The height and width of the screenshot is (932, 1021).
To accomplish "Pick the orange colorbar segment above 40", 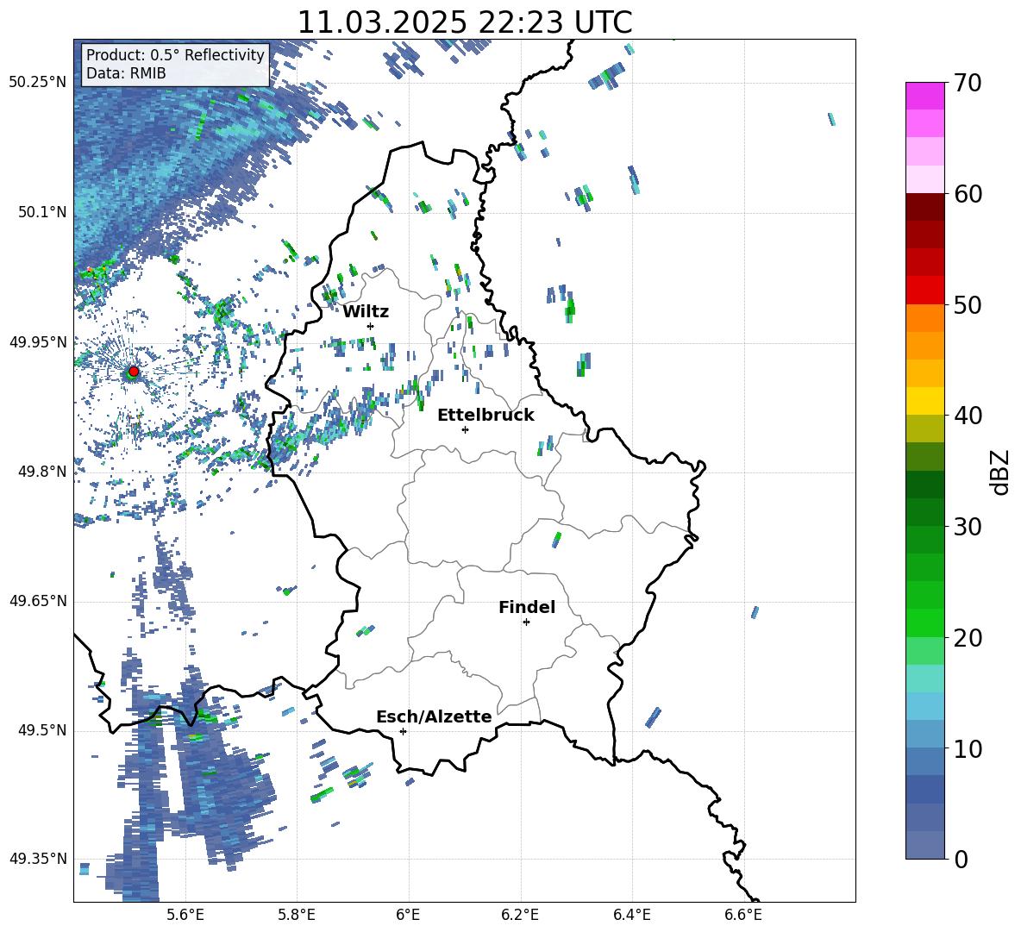I will [x=925, y=373].
